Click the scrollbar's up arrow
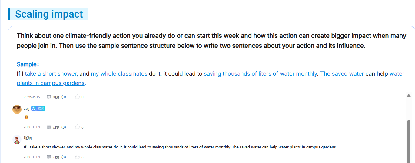 point(409,96)
